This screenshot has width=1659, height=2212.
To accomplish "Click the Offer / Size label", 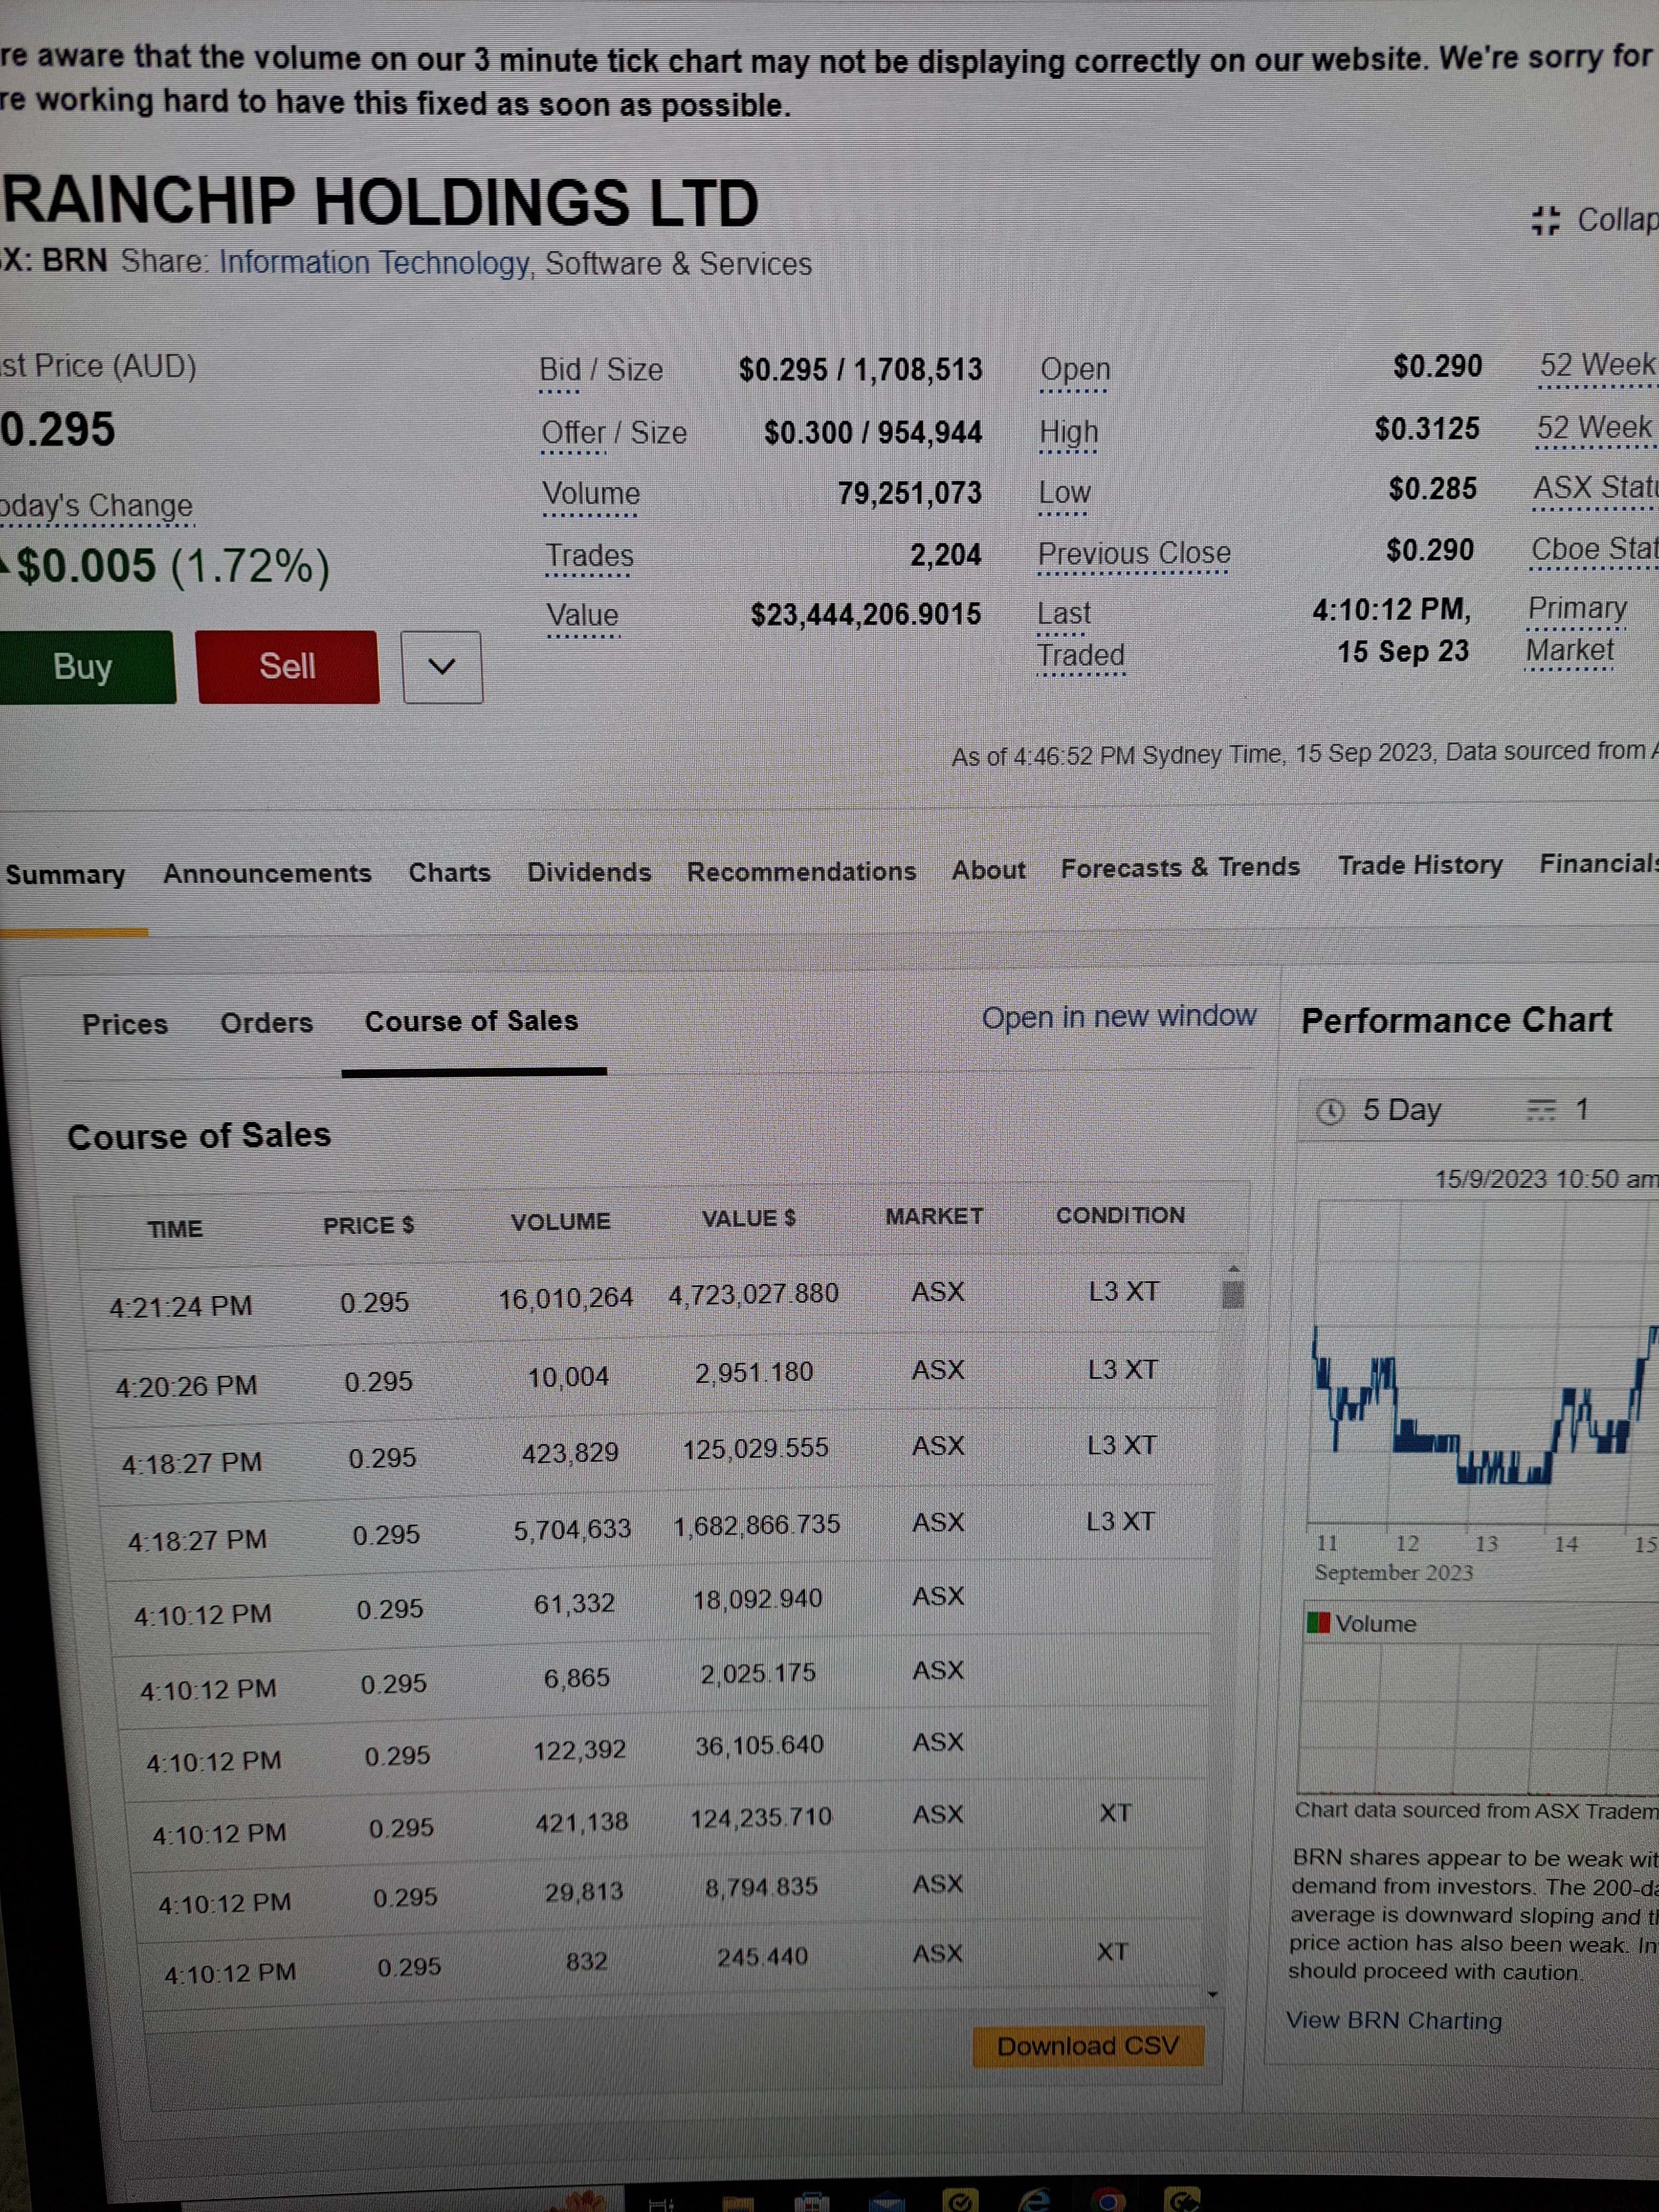I will [614, 433].
